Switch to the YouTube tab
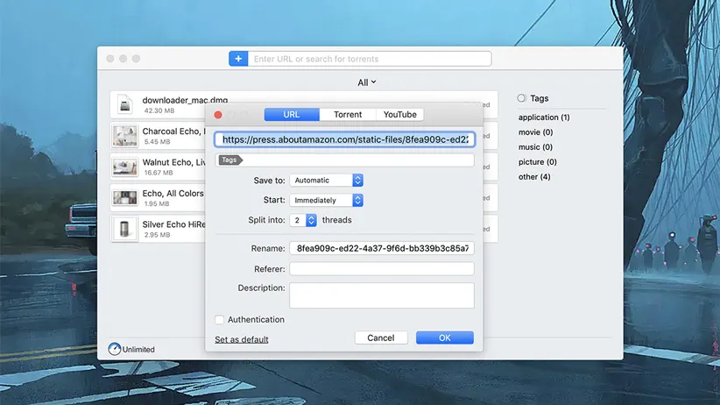This screenshot has height=405, width=720. pyautogui.click(x=399, y=115)
